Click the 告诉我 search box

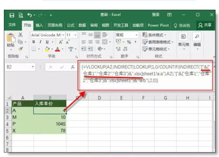click(x=182, y=25)
